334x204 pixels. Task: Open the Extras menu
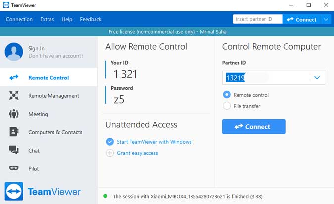(47, 19)
